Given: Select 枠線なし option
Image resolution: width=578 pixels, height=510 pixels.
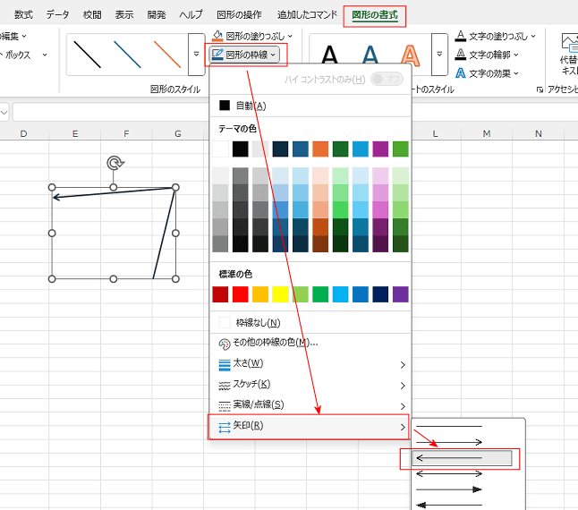Looking at the screenshot, I should click(258, 322).
